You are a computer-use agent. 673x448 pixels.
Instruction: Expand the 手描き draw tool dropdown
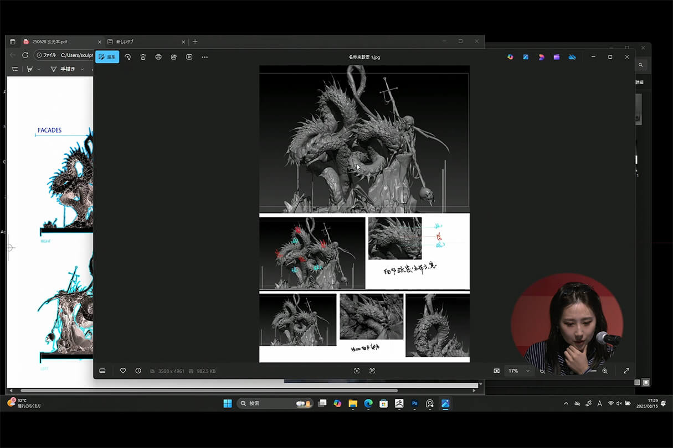coord(83,69)
